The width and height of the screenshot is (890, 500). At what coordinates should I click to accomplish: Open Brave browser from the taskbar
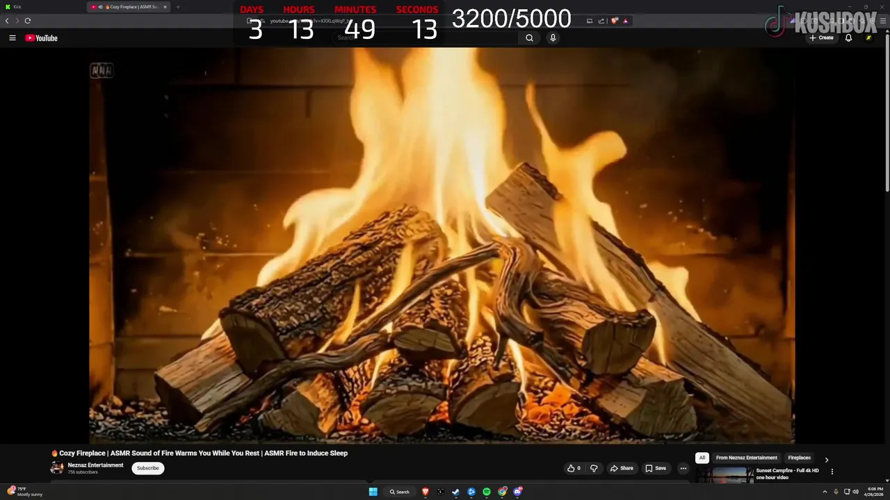click(x=426, y=492)
